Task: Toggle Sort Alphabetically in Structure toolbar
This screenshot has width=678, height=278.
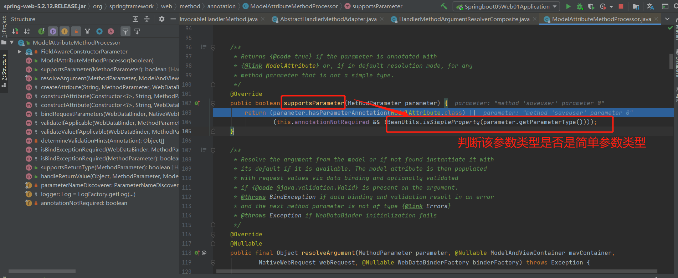Action: click(x=27, y=31)
